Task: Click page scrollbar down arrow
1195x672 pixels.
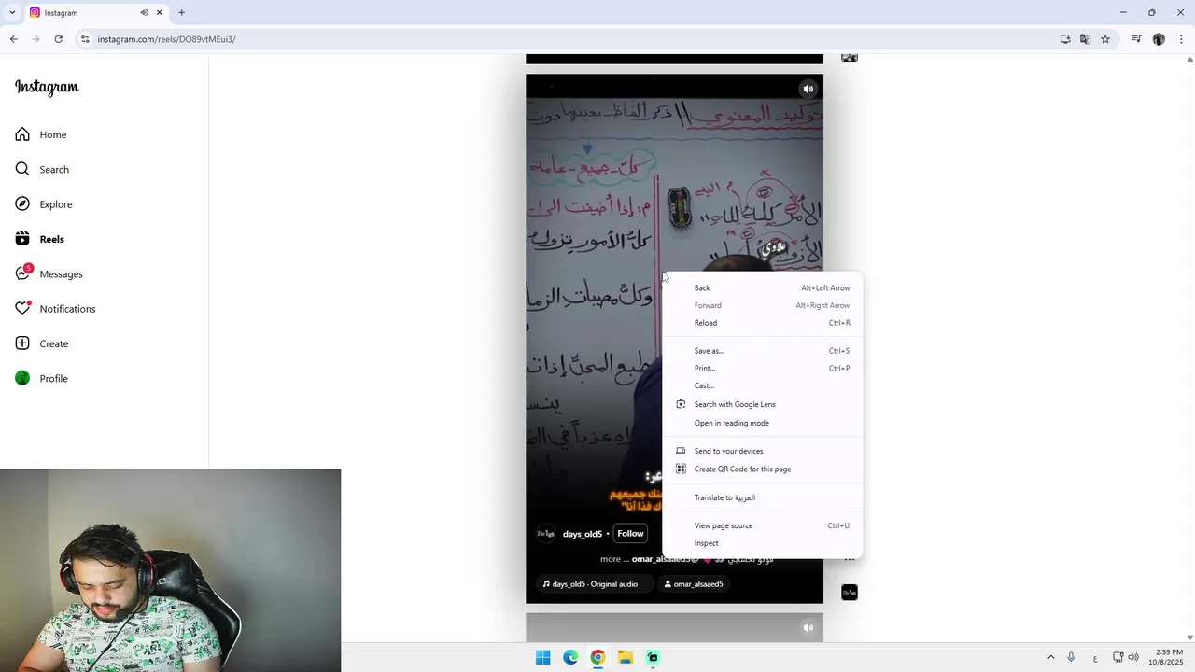Action: point(1189,637)
